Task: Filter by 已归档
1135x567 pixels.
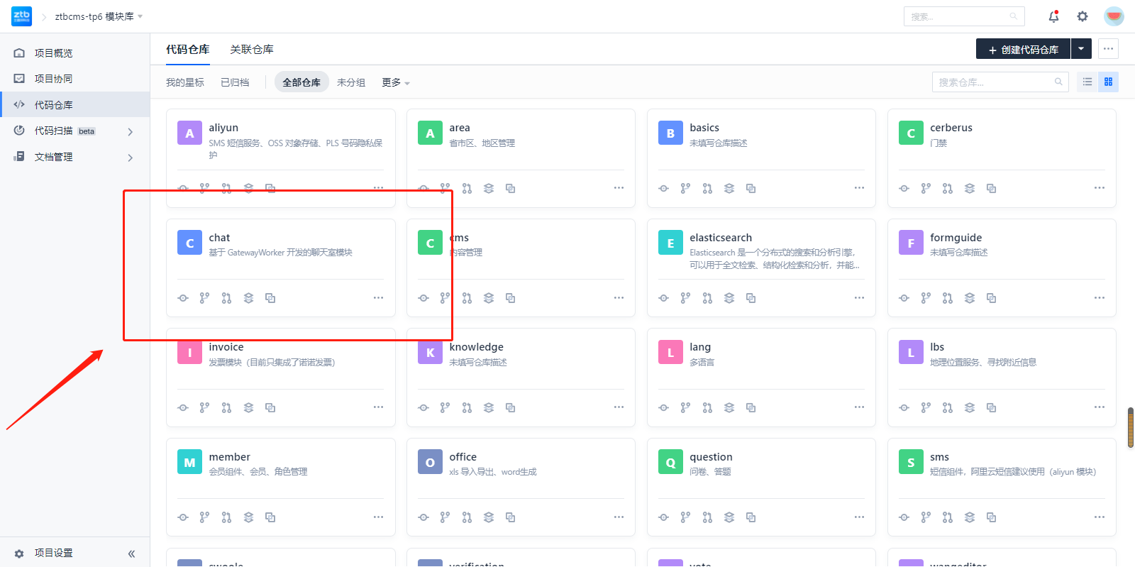Action: point(235,82)
